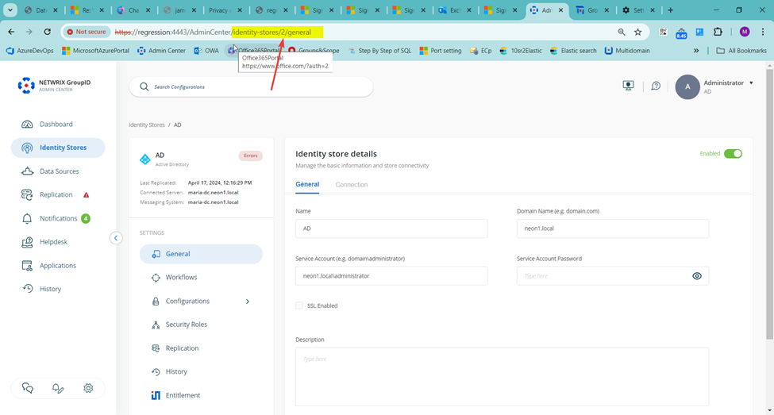Expand the Configurations submenu chevron

coord(248,301)
